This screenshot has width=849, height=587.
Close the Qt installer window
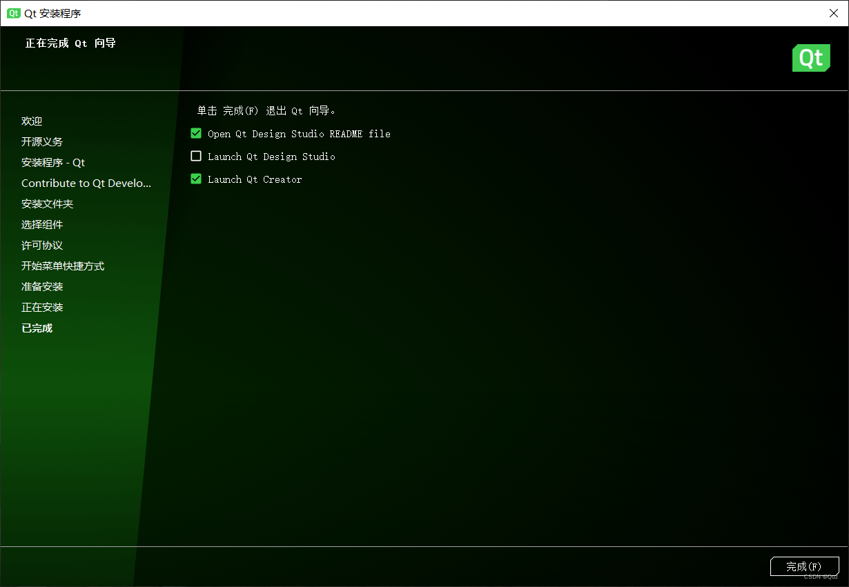point(833,13)
